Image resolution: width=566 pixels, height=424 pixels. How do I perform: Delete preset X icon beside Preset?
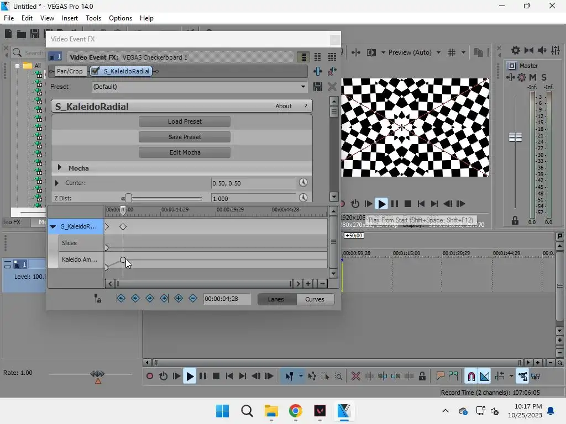(x=332, y=87)
